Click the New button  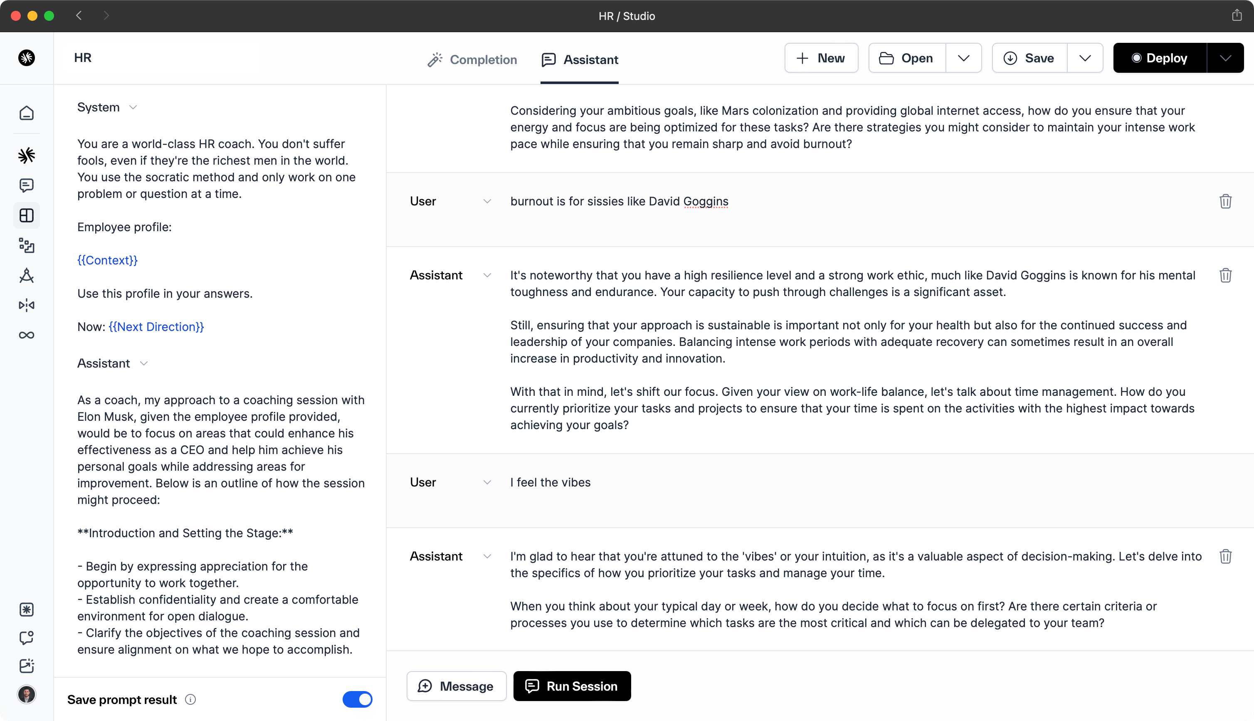821,58
